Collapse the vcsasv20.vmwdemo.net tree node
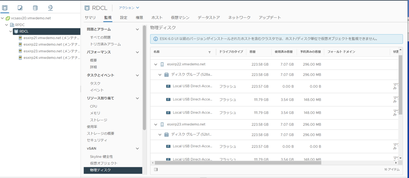The height and width of the screenshot is (178, 409). point(2,18)
